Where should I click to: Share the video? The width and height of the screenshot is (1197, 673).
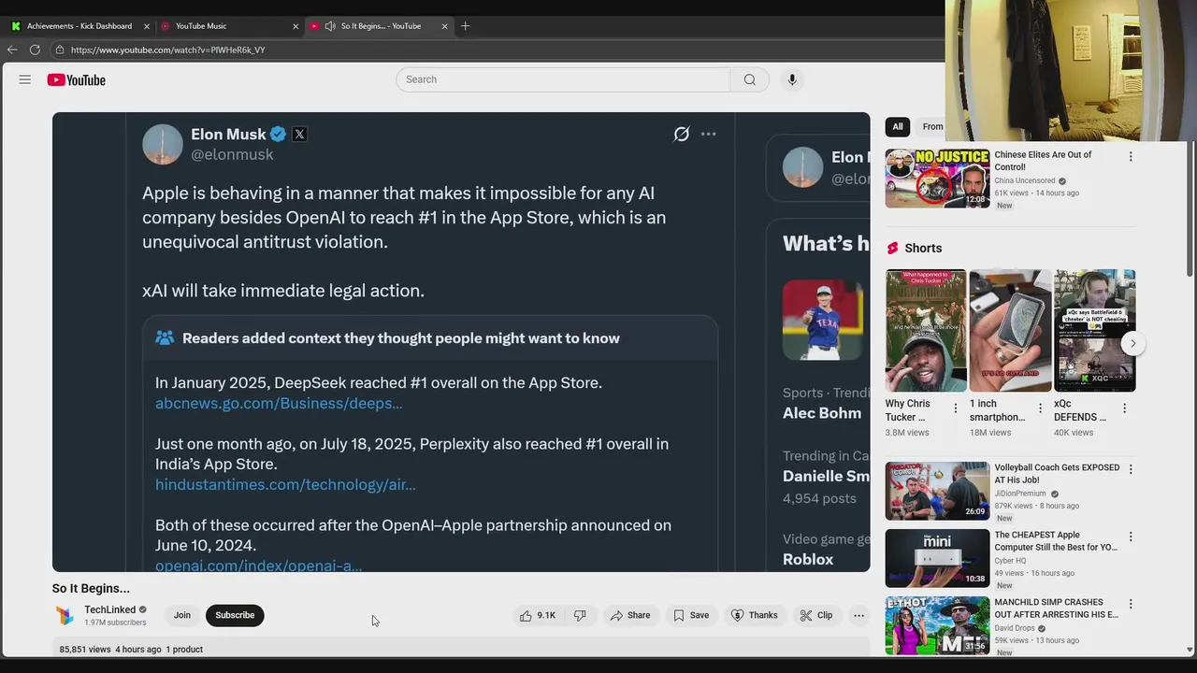click(630, 615)
